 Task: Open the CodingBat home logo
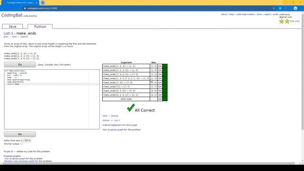(x=12, y=15)
